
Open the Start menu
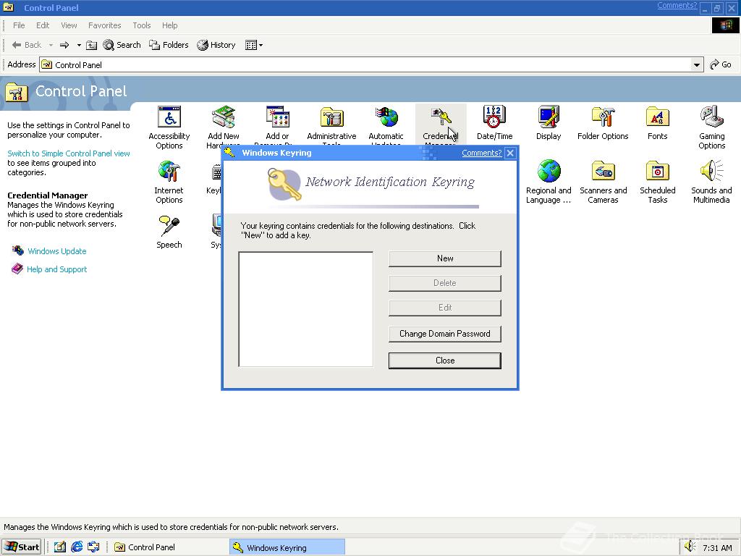22,547
